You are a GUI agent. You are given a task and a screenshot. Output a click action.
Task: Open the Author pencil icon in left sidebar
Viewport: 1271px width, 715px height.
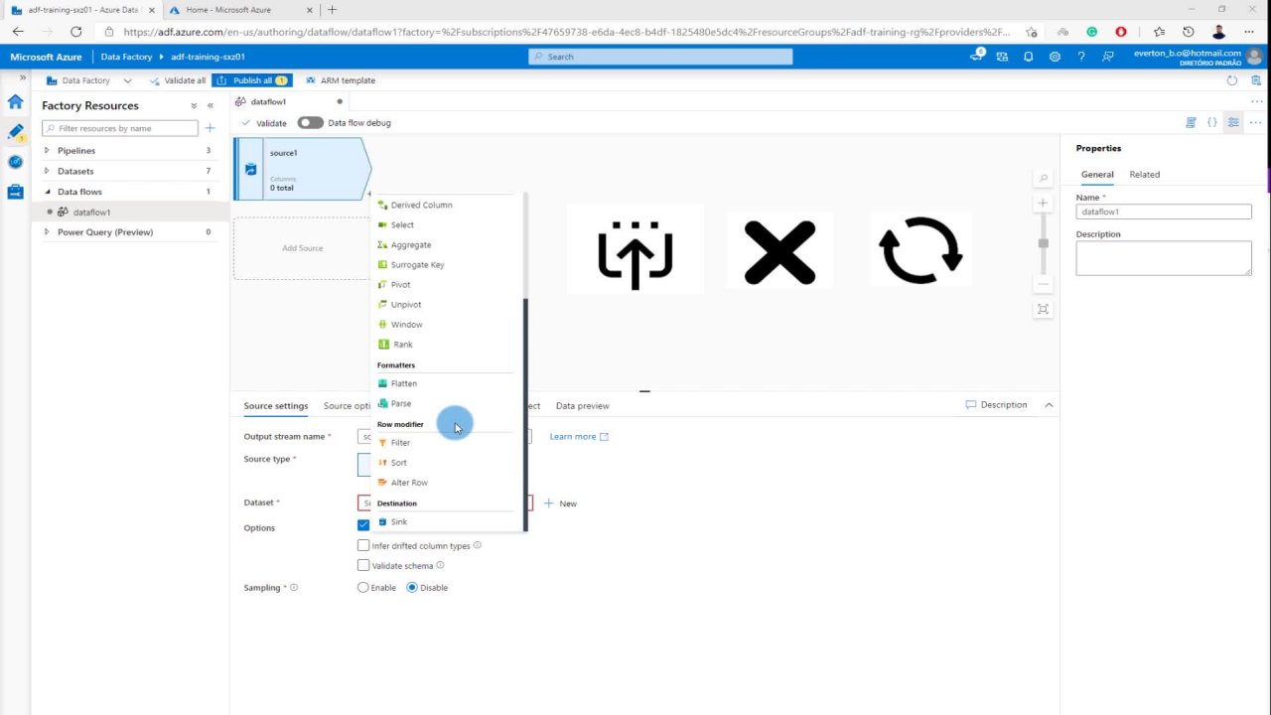(x=15, y=131)
